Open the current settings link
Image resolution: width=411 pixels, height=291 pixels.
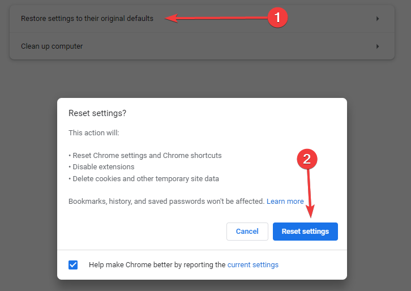[x=253, y=265]
